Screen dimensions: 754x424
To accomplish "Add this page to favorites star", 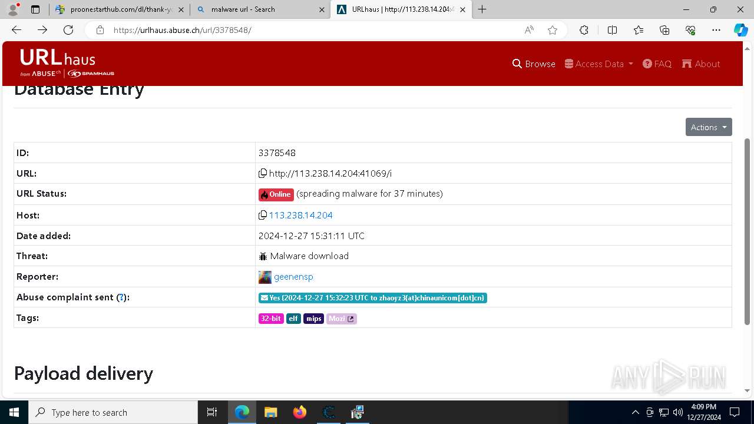I will click(553, 30).
